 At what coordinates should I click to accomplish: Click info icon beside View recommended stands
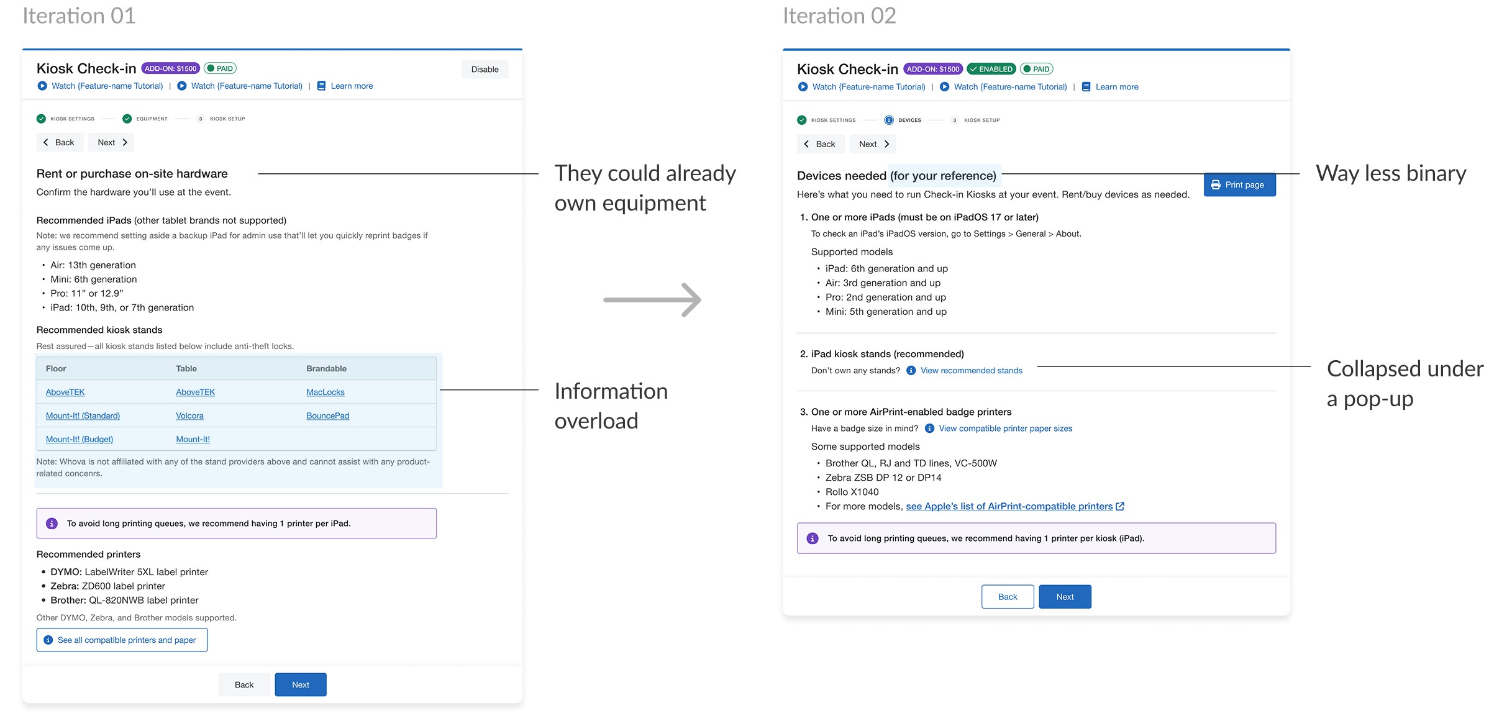click(x=911, y=371)
